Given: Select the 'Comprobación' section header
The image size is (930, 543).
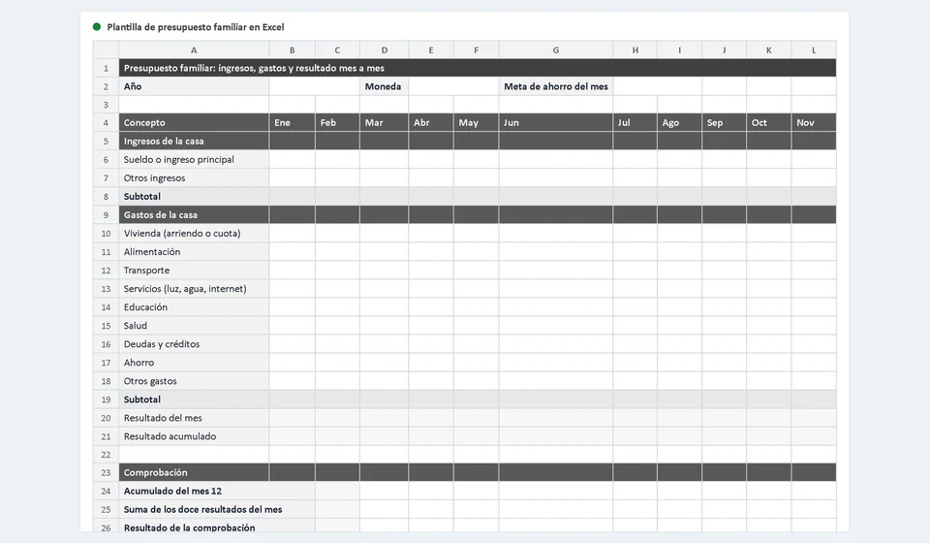Looking at the screenshot, I should coord(194,472).
